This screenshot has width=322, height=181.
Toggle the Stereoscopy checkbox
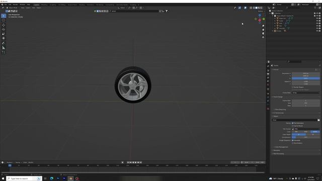pos(274,113)
